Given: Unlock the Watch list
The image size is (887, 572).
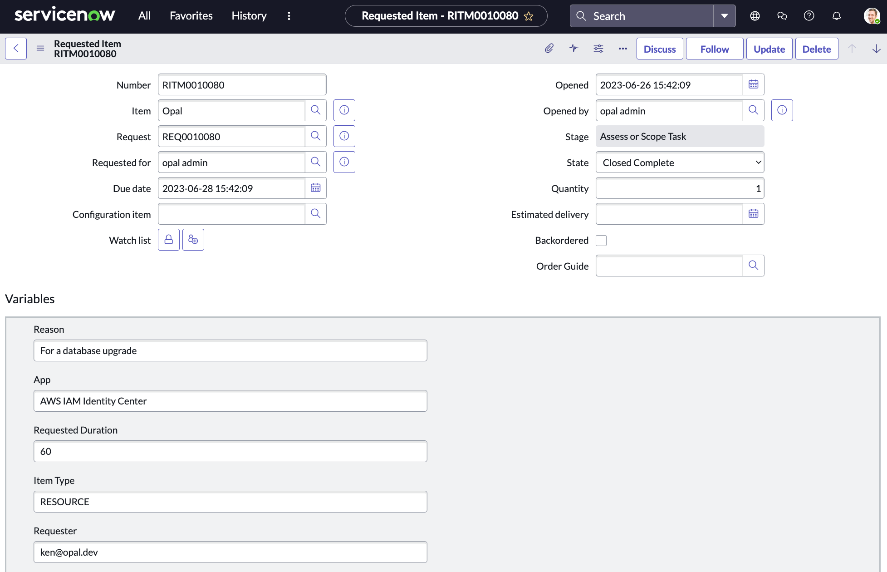Looking at the screenshot, I should click(169, 240).
